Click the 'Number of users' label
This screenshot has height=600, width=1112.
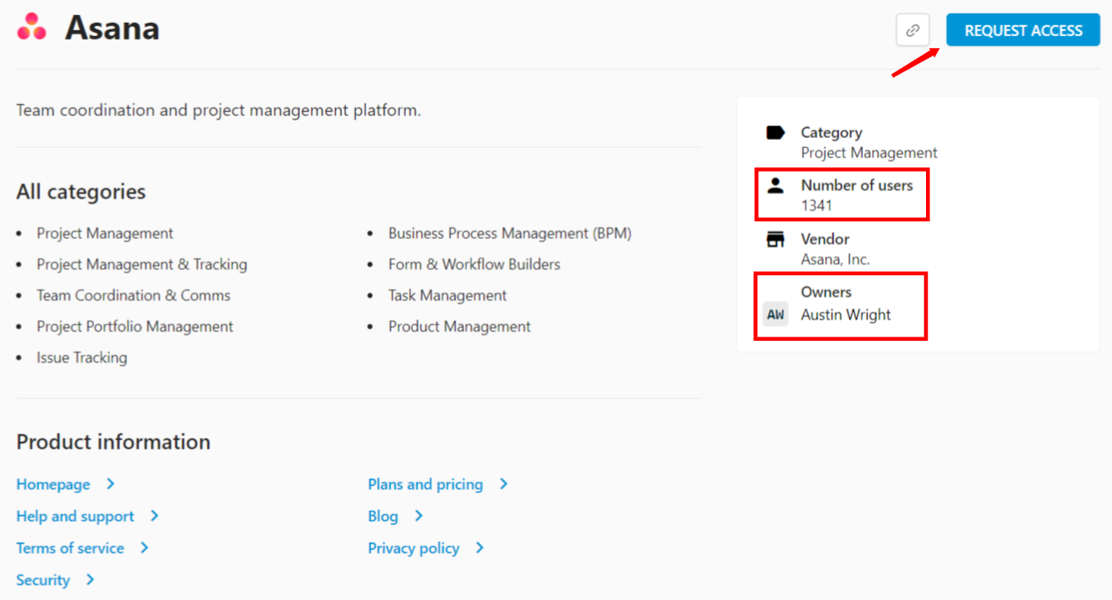[857, 185]
